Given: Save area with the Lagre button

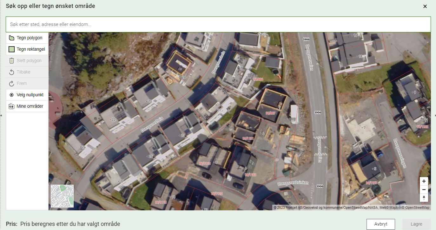Looking at the screenshot, I should pos(416,224).
